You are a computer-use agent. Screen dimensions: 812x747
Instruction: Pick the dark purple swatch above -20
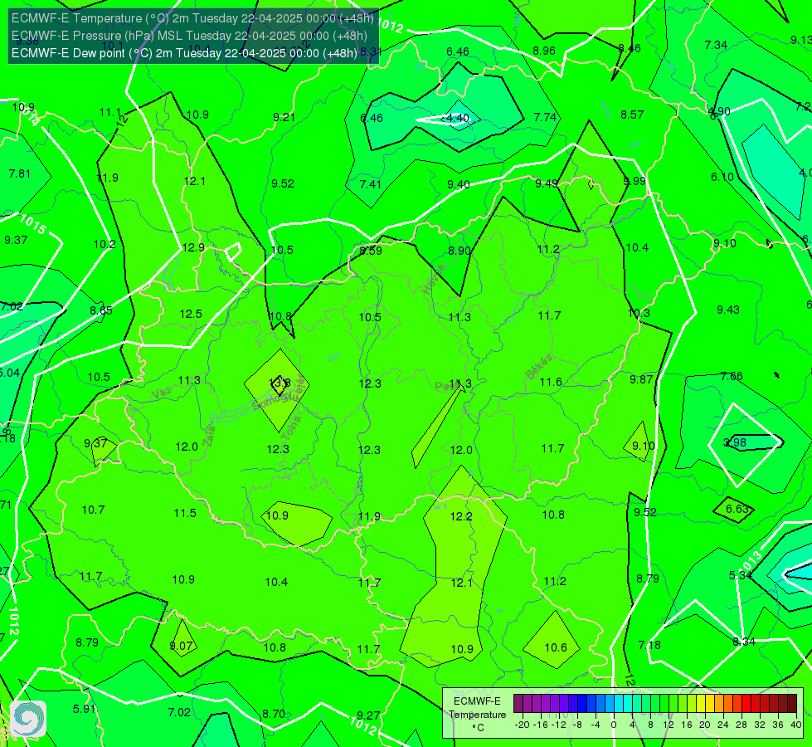[x=518, y=704]
